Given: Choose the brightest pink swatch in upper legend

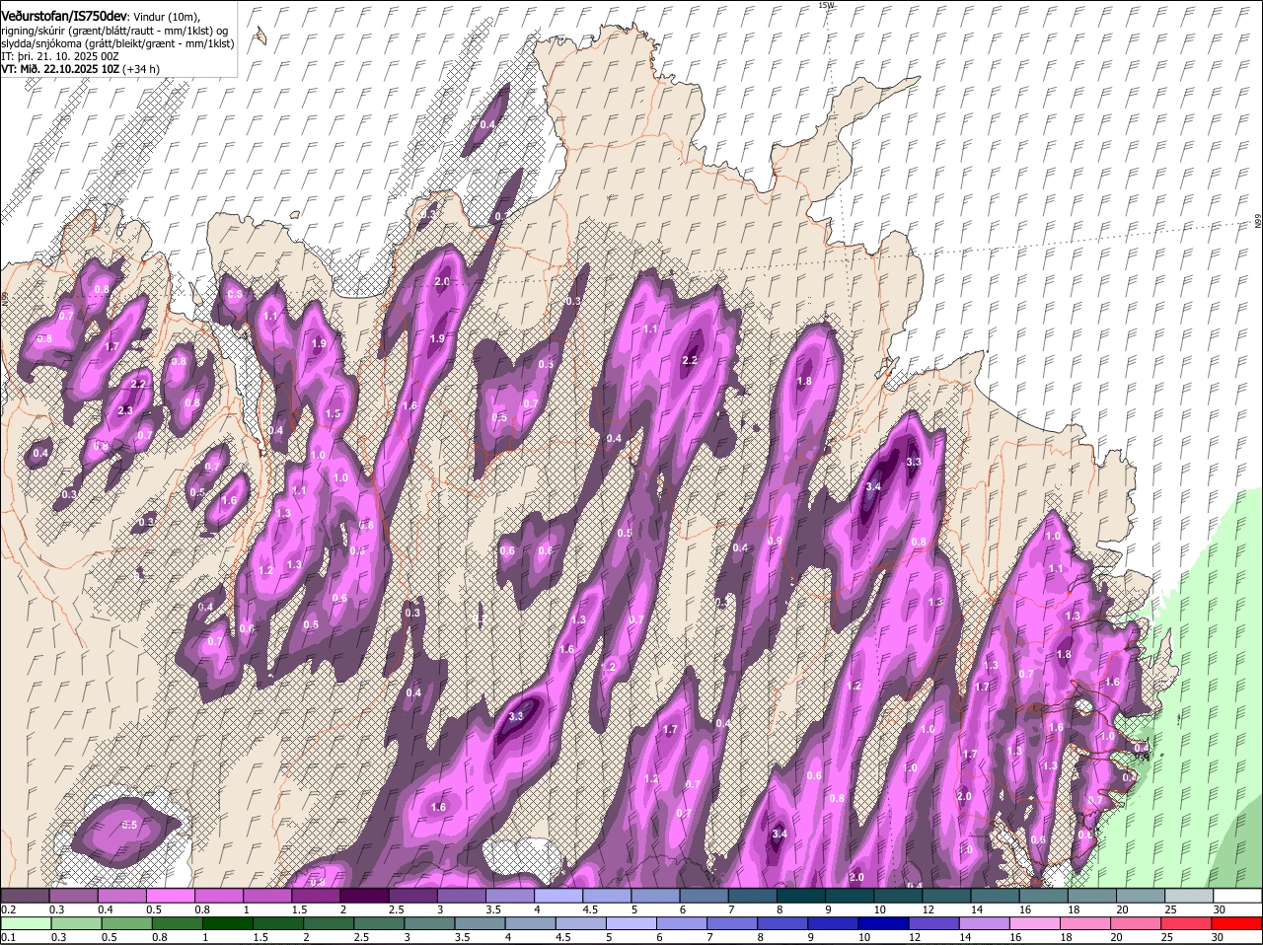Looking at the screenshot, I should coord(171,896).
